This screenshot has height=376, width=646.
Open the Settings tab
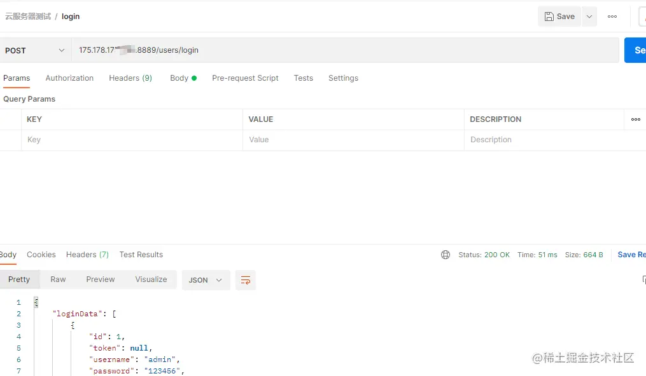point(343,78)
